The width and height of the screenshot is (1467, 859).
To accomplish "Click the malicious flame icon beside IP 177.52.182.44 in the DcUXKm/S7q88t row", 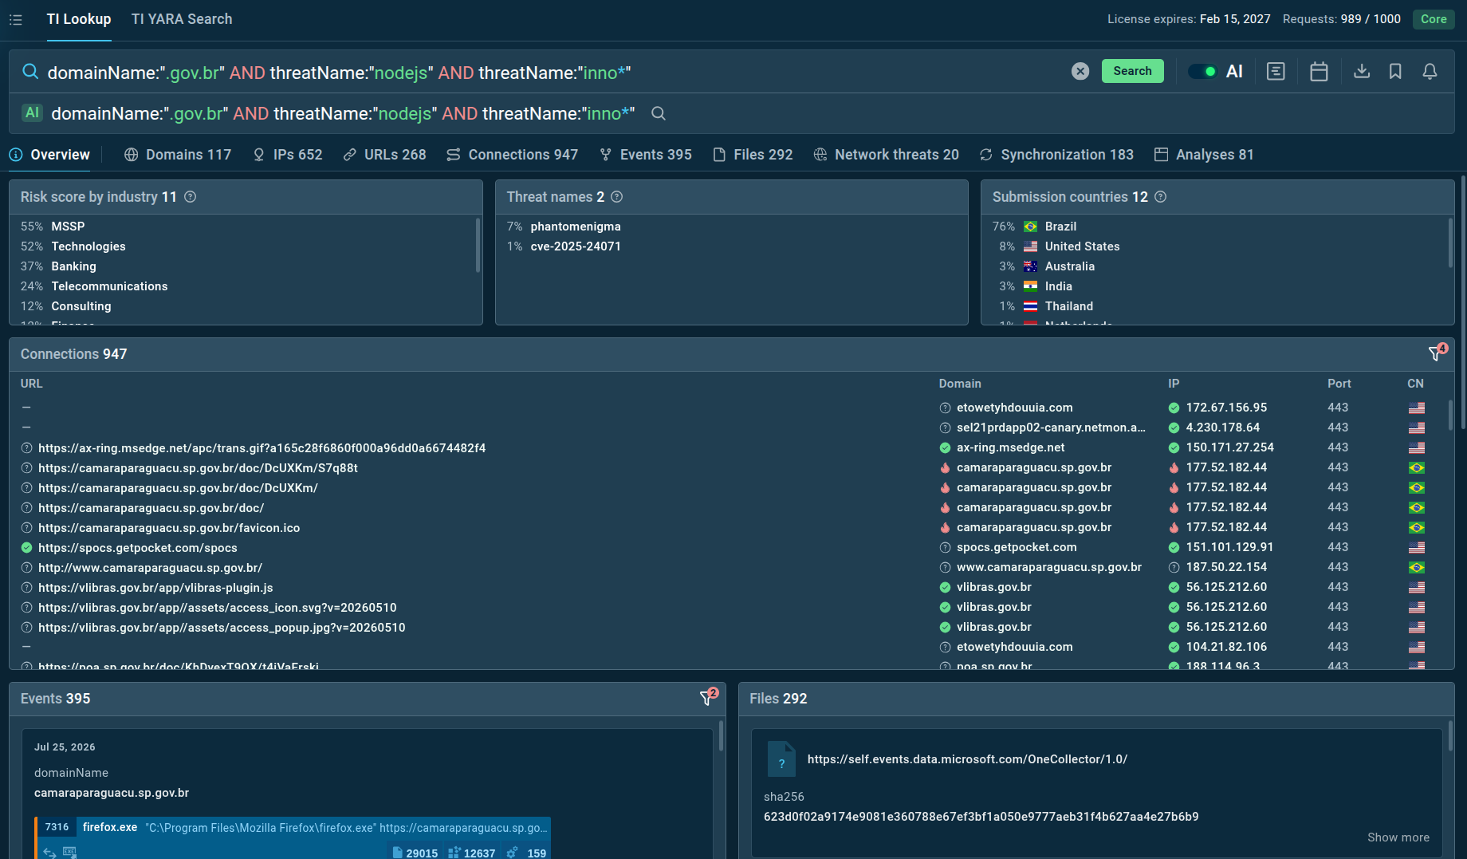I will 1174,467.
